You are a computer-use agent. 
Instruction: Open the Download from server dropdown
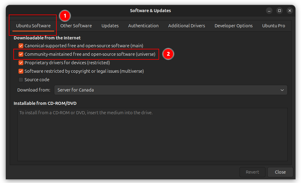pyautogui.click(x=171, y=90)
